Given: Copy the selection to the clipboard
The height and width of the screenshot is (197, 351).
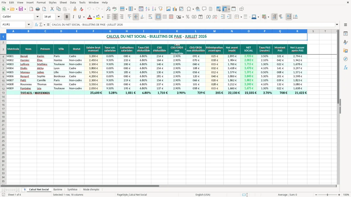Looking at the screenshot, I should (x=58, y=9).
